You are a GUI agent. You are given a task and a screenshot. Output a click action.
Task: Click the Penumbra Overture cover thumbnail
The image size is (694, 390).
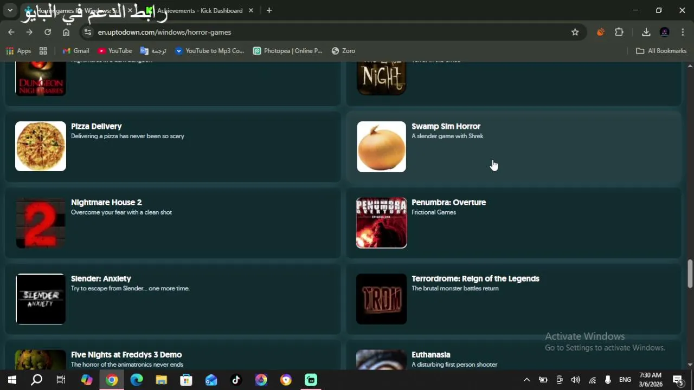pos(381,223)
